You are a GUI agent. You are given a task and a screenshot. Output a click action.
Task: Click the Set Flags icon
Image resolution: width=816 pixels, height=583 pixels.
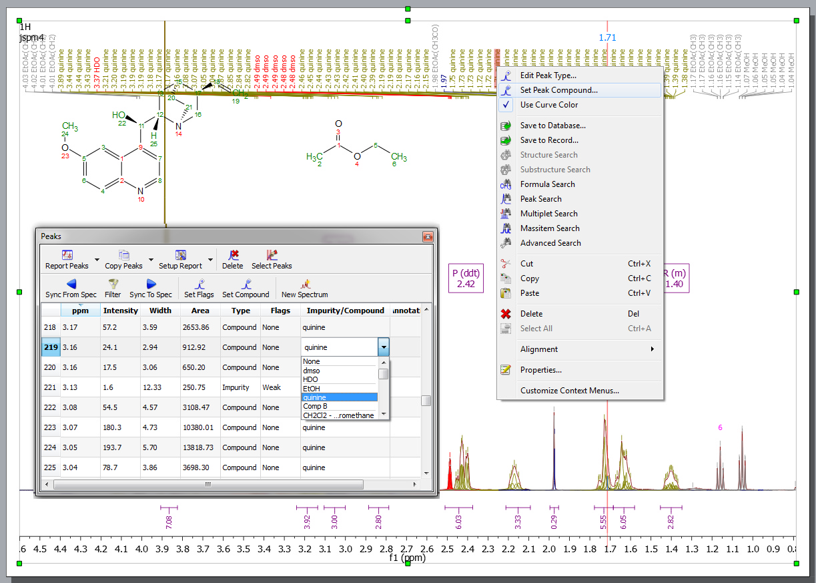pyautogui.click(x=199, y=284)
